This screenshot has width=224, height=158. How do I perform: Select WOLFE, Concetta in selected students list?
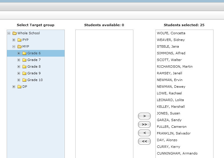tap(171, 33)
